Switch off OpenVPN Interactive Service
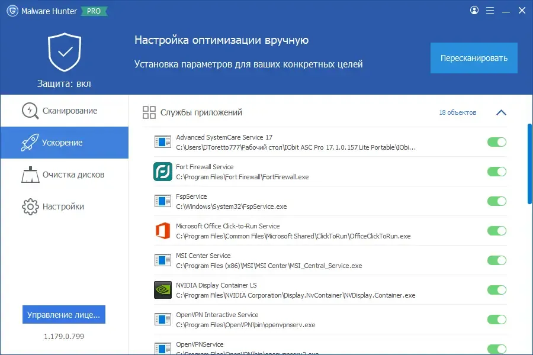 click(x=497, y=319)
